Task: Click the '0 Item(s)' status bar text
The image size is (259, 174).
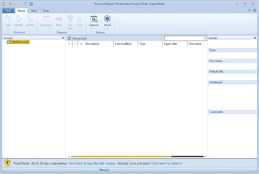Action: 104,170
